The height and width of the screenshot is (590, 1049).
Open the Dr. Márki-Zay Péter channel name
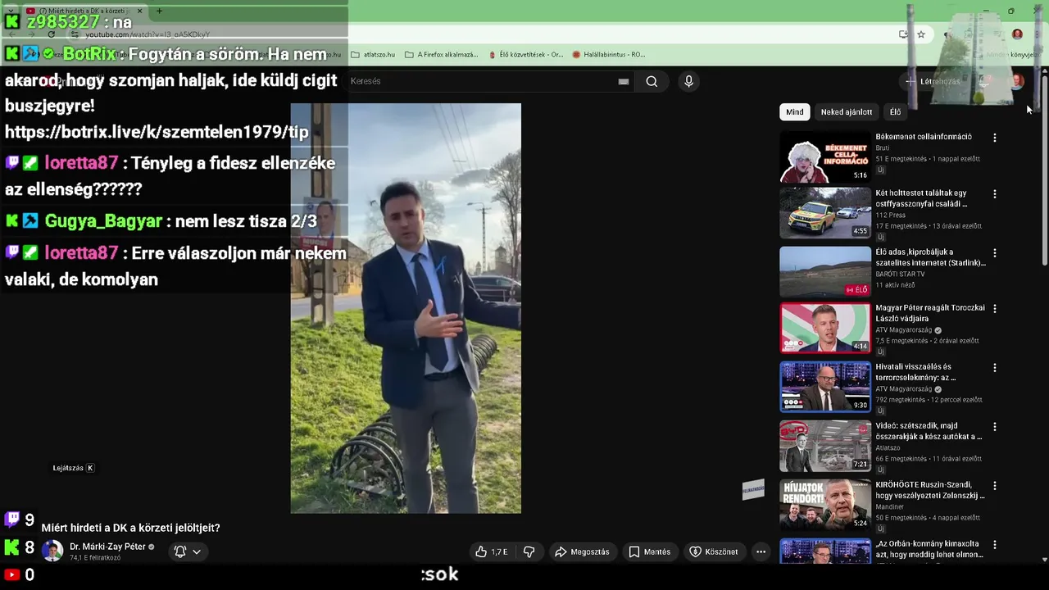click(107, 547)
